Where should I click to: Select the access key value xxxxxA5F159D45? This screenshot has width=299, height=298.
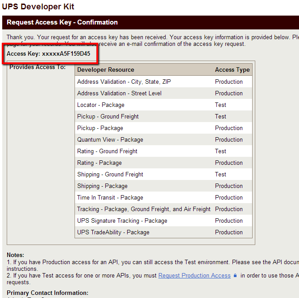tap(66, 53)
